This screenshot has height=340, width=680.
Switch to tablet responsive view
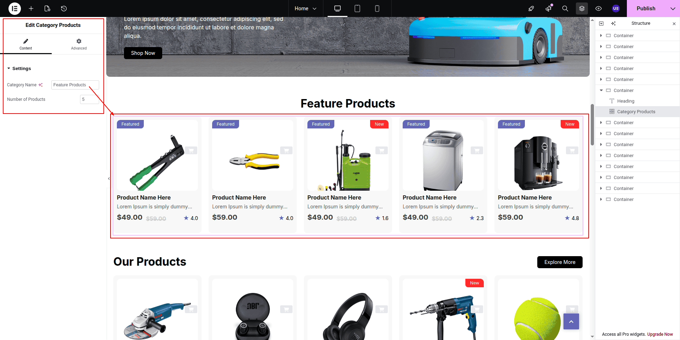tap(357, 8)
